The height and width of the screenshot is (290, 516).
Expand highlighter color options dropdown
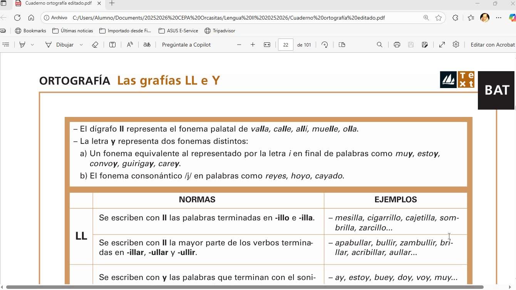tap(32, 45)
